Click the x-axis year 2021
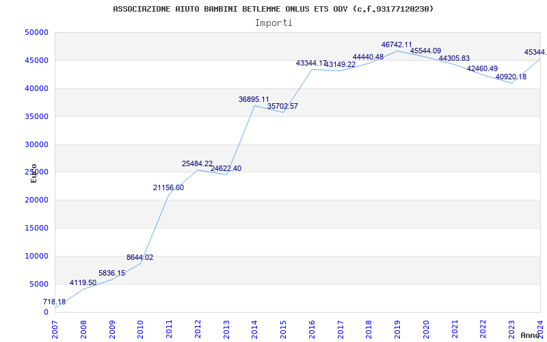The width and height of the screenshot is (547, 342). click(x=455, y=330)
